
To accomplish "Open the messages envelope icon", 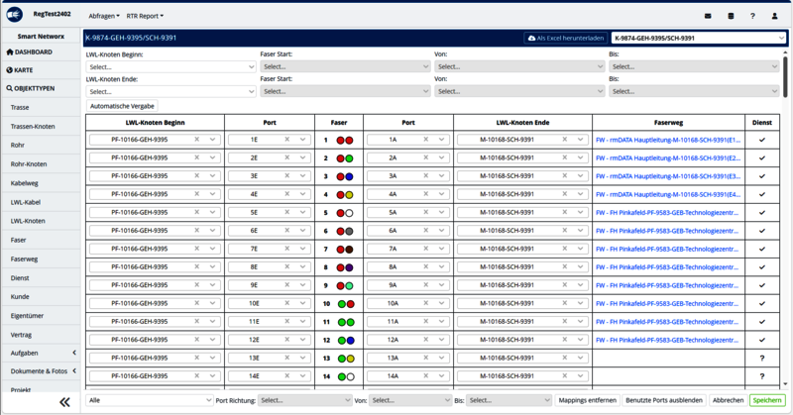I will click(x=708, y=16).
